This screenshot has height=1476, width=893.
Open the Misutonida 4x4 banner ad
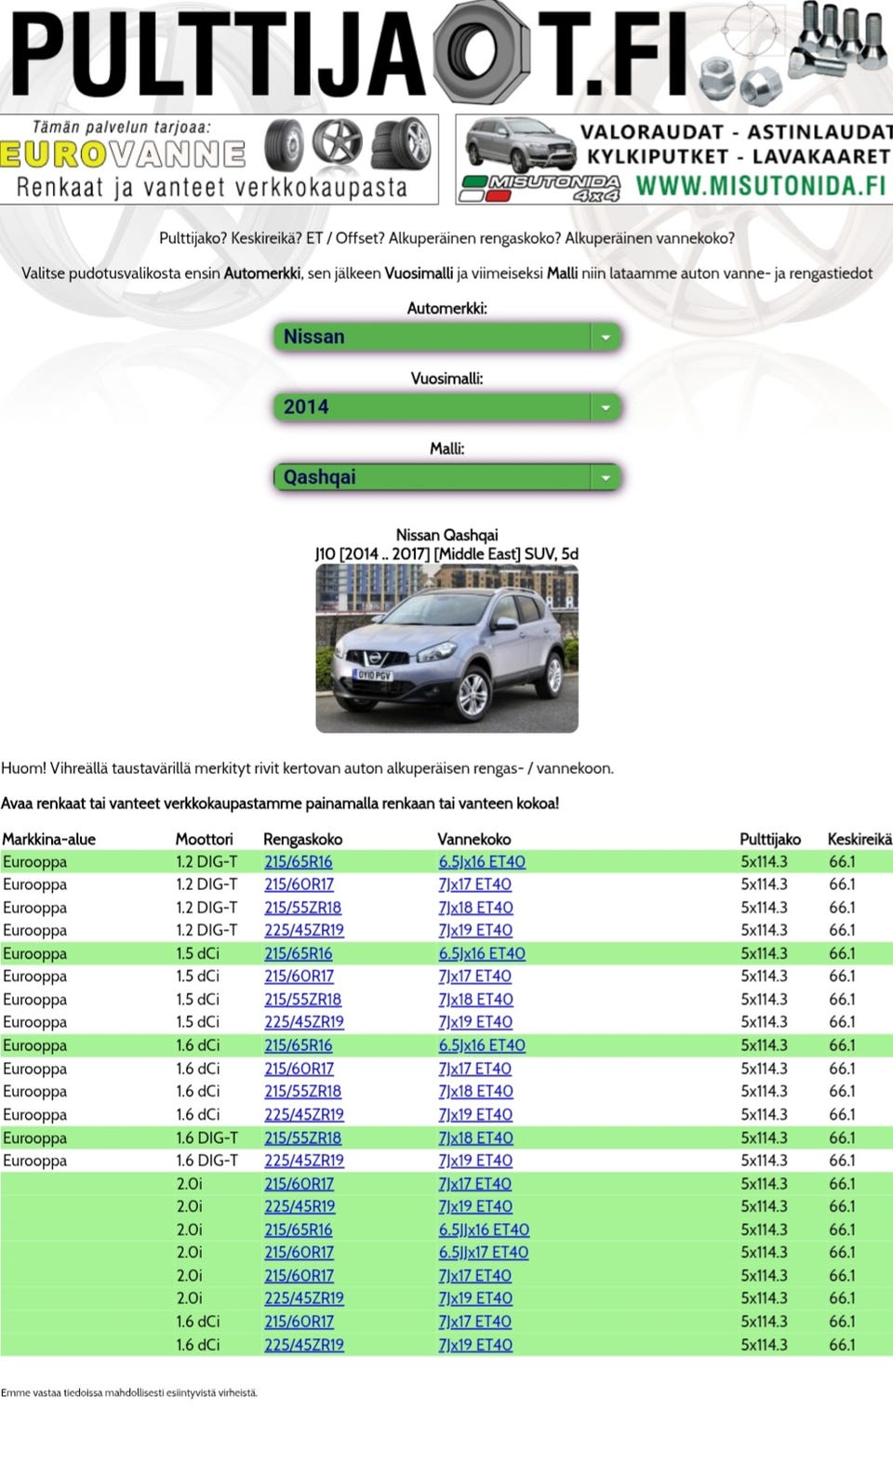click(674, 159)
